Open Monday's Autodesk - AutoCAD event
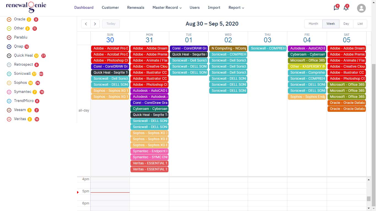376x211 pixels. 149,91
